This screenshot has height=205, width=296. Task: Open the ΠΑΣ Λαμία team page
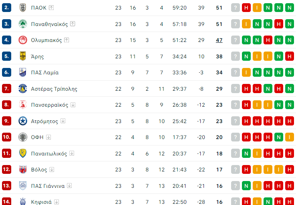[x=44, y=73]
